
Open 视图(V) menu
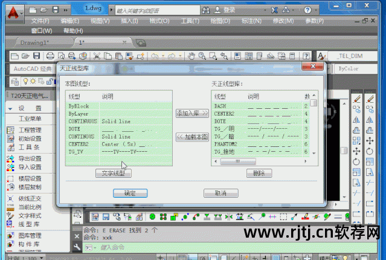click(x=100, y=21)
